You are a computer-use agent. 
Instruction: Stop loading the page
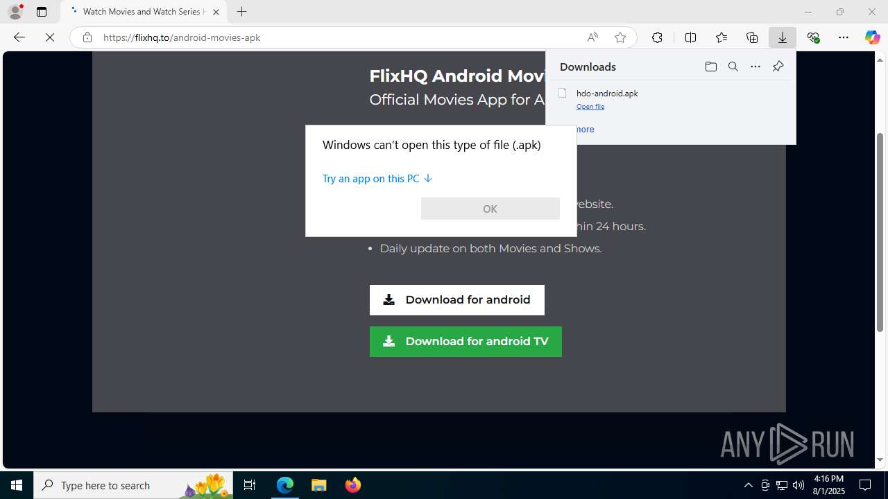(50, 37)
